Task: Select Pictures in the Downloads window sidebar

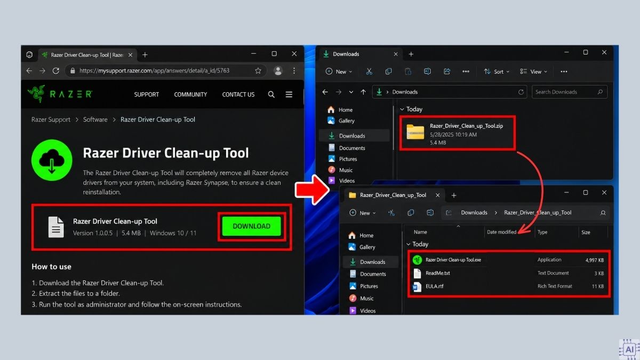Action: coord(342,159)
